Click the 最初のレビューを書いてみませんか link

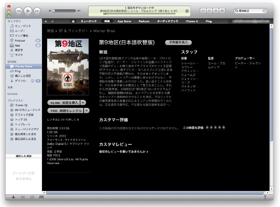pyautogui.click(x=124, y=152)
